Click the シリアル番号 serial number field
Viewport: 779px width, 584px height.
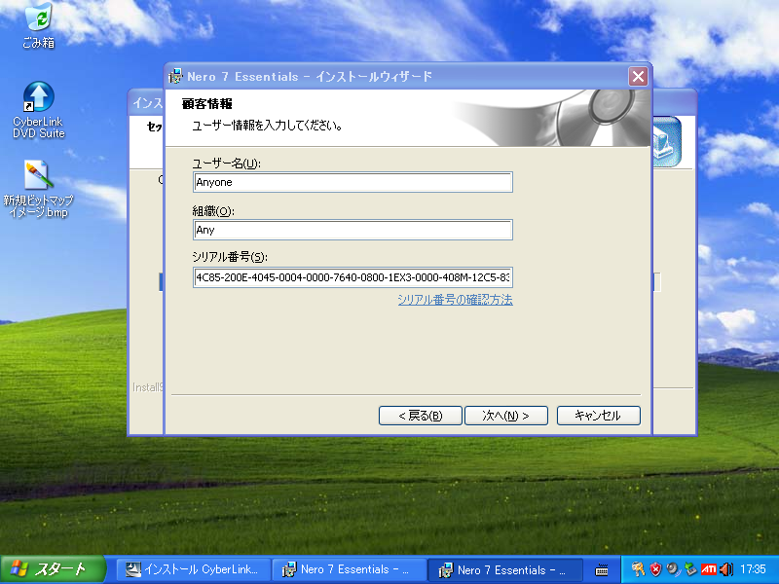click(x=352, y=277)
